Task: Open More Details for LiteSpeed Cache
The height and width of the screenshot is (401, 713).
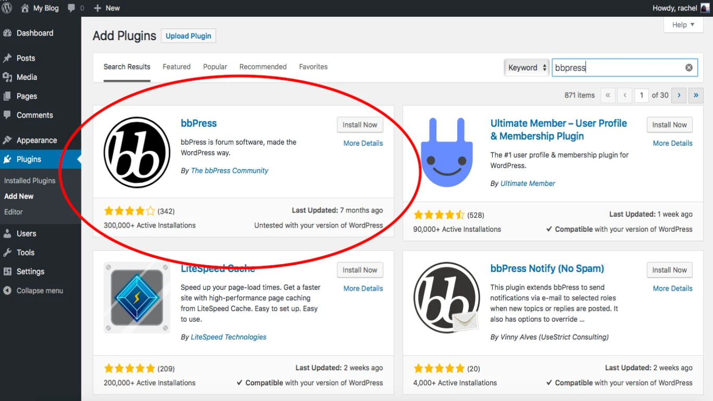Action: (x=363, y=288)
